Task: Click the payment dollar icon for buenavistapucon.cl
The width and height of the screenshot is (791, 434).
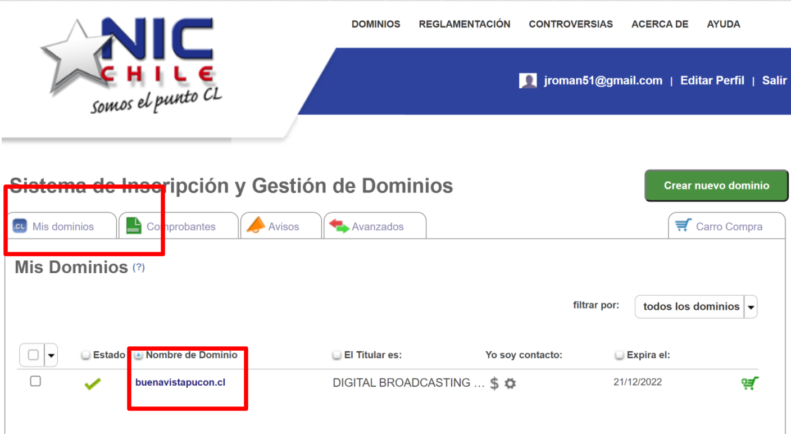Action: (494, 383)
